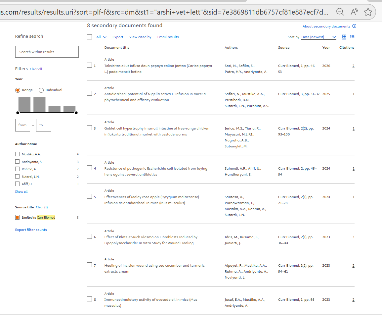Open the All selection dropdown

tap(102, 37)
